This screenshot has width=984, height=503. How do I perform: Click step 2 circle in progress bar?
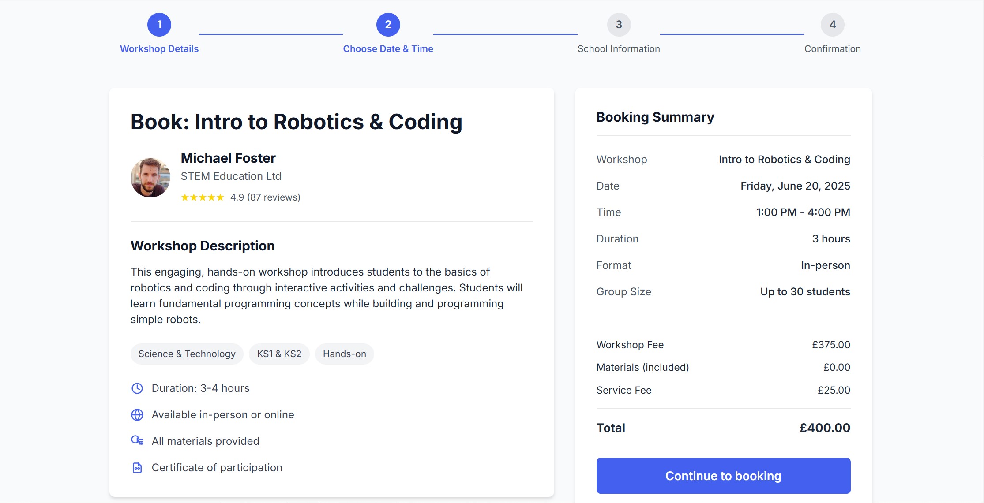point(388,25)
